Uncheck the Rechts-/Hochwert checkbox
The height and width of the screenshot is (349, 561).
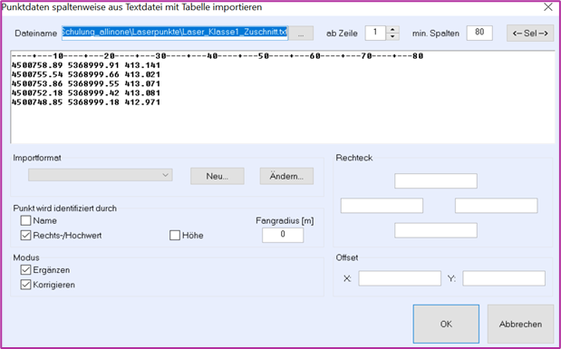25,235
